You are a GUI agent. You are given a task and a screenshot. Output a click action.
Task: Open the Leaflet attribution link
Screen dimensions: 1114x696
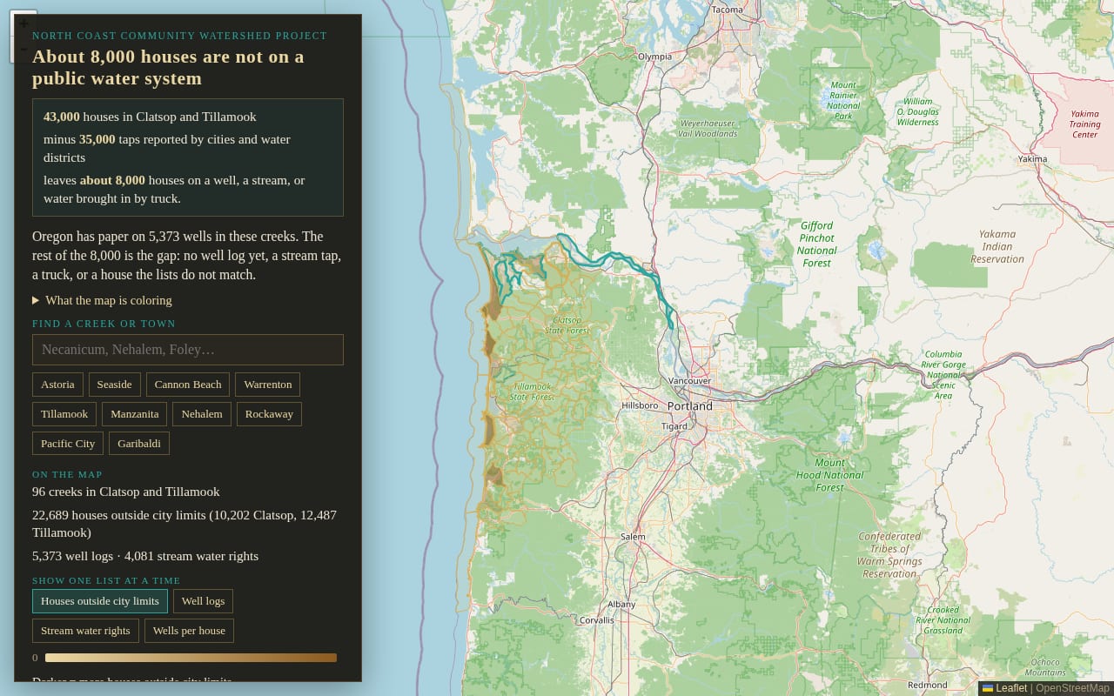[x=1011, y=688]
